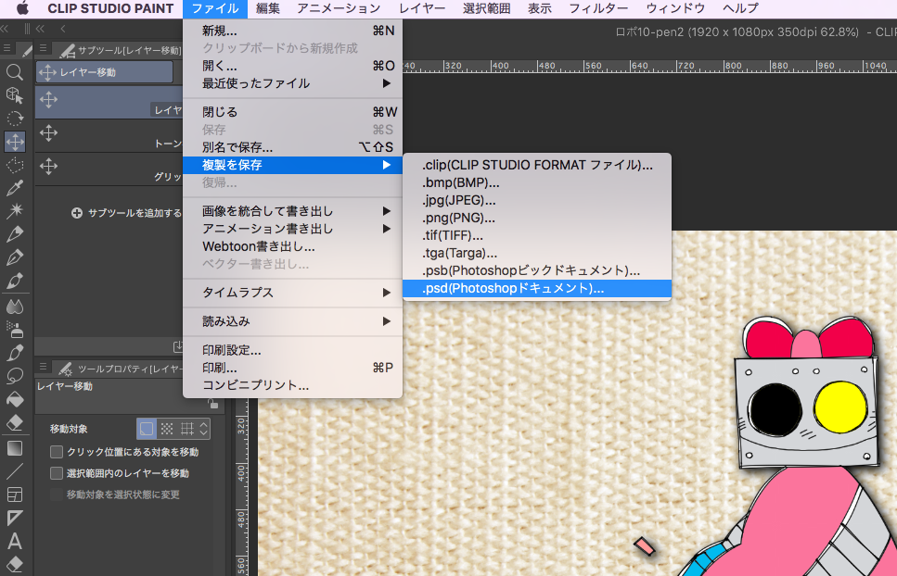Open the File menu
Screen dimensions: 897x576
(215, 8)
